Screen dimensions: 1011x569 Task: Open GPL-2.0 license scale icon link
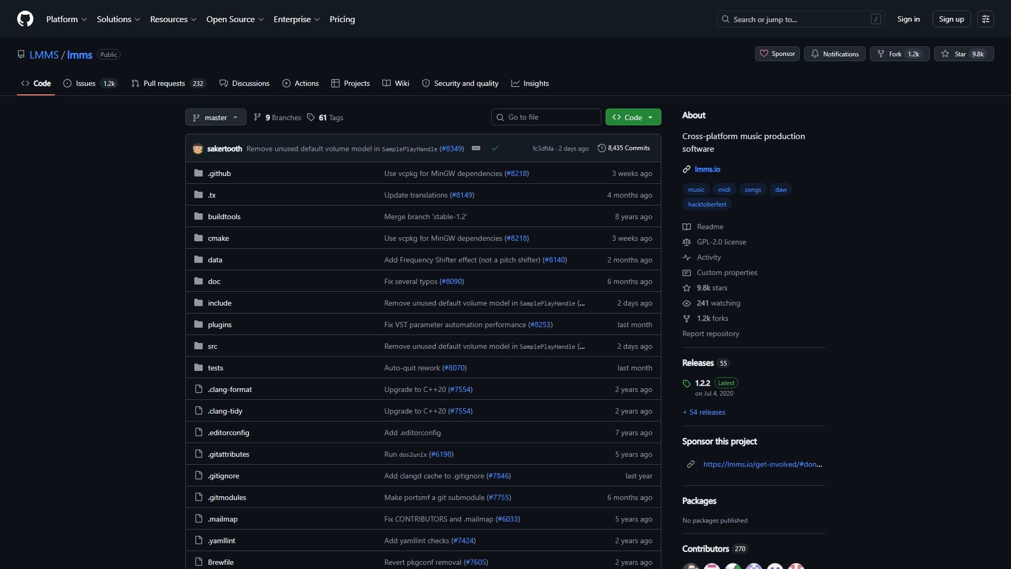[715, 242]
